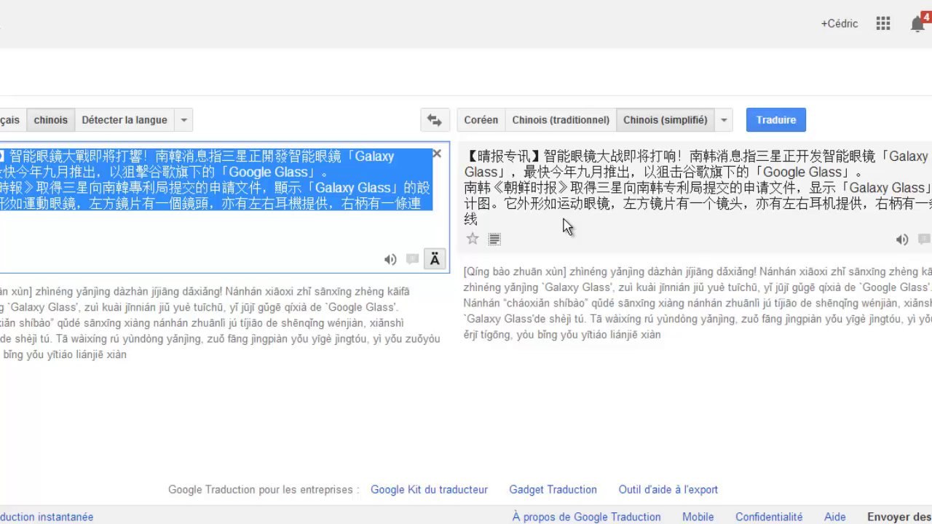Swap source and target languages
This screenshot has width=932, height=524.
(x=434, y=120)
